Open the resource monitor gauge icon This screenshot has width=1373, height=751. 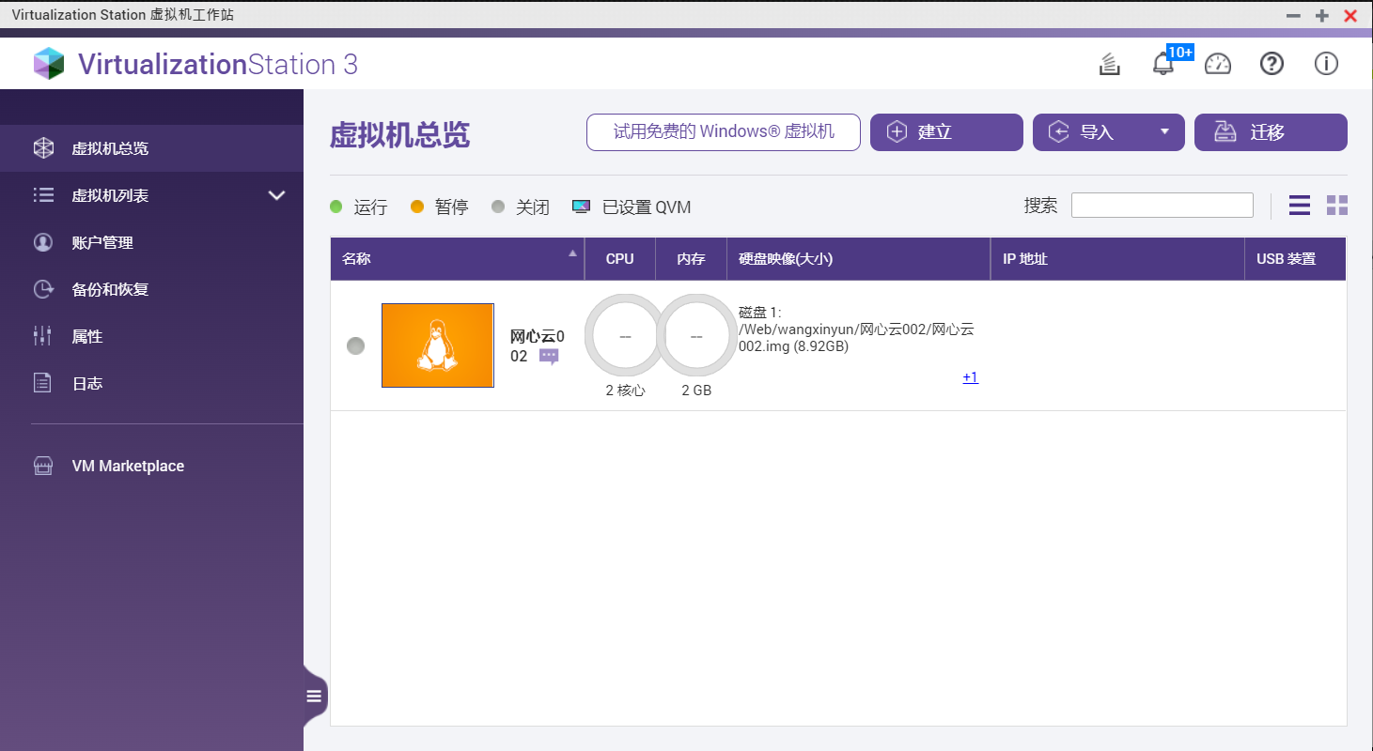tap(1218, 63)
